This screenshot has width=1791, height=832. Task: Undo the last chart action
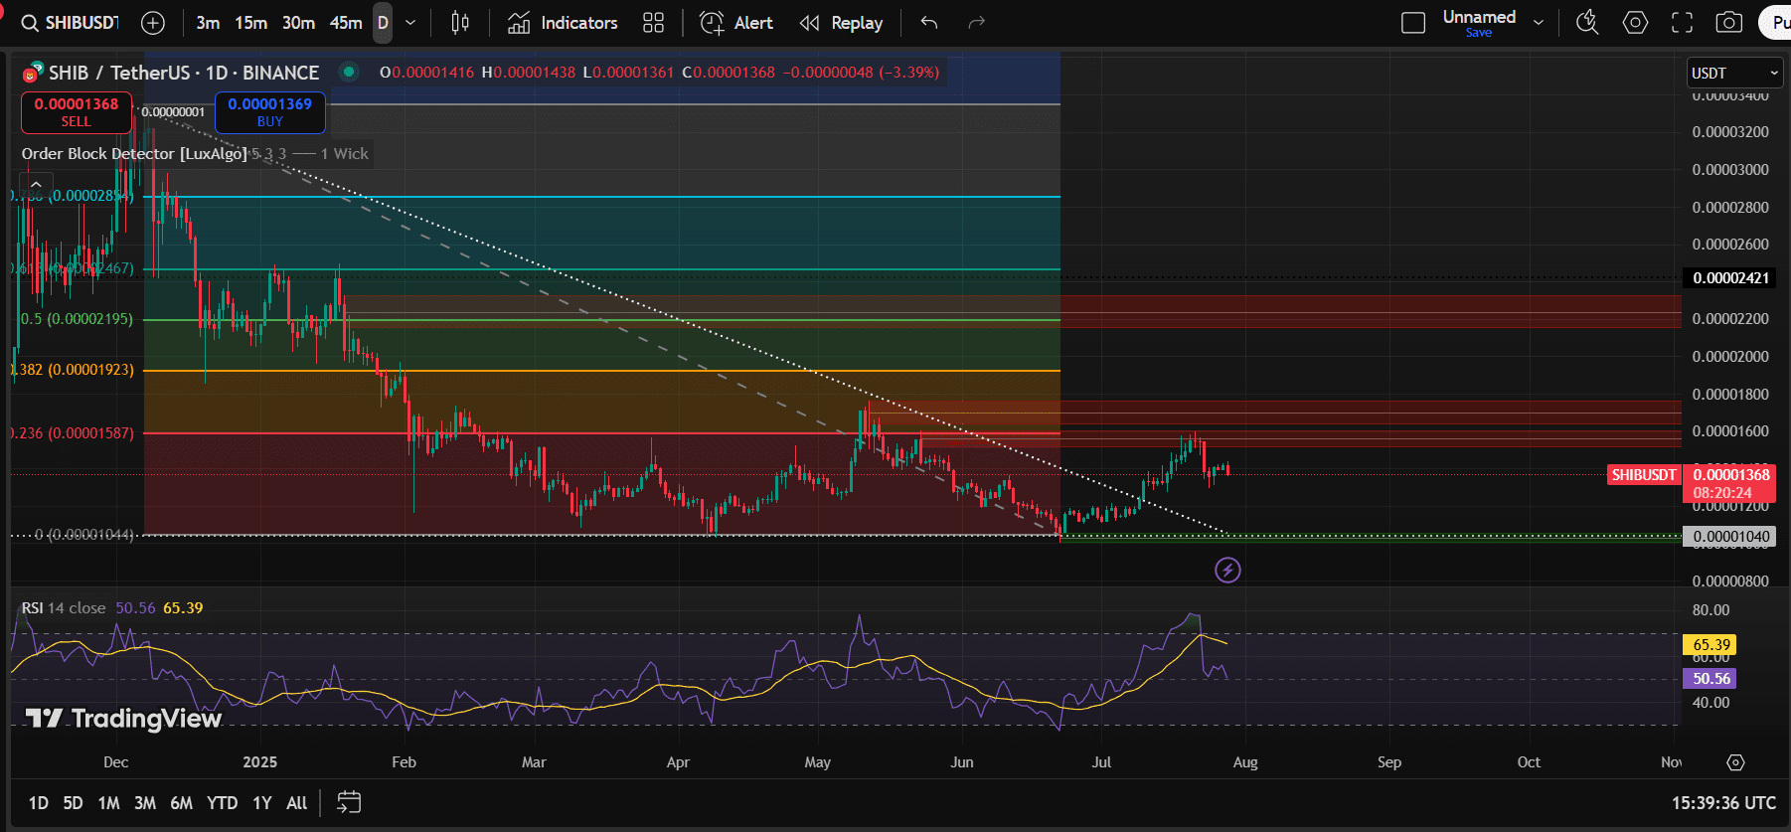pos(929,23)
